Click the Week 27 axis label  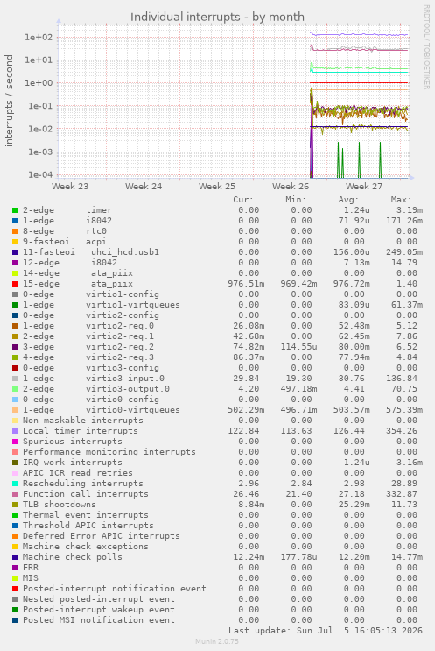[x=364, y=187]
